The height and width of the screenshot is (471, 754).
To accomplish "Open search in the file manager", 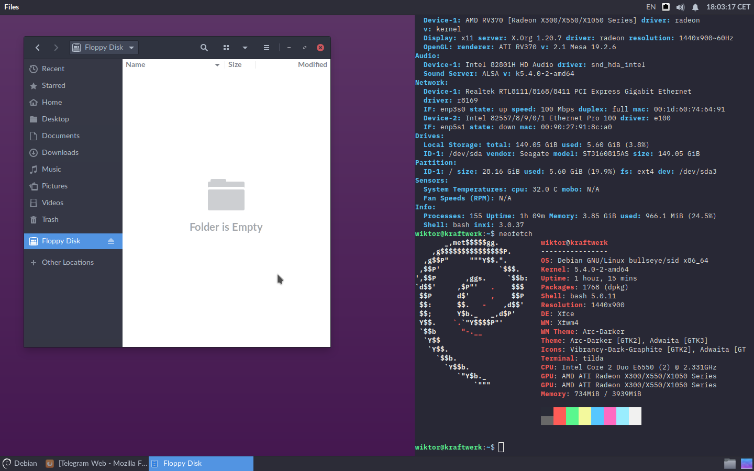I will point(204,48).
